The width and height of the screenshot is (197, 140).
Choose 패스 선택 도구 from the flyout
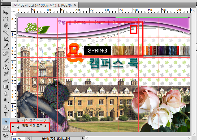32,121
